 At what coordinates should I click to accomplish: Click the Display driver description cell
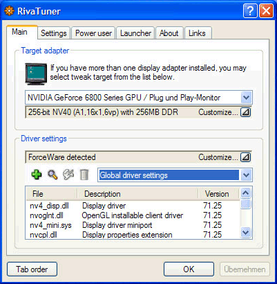(104, 206)
